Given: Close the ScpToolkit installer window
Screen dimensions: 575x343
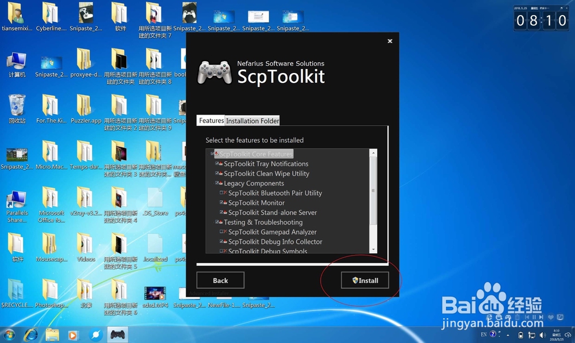Looking at the screenshot, I should tap(390, 41).
